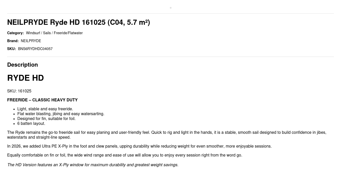Click the paragraph starting "In 2026, we added"

coord(139,146)
